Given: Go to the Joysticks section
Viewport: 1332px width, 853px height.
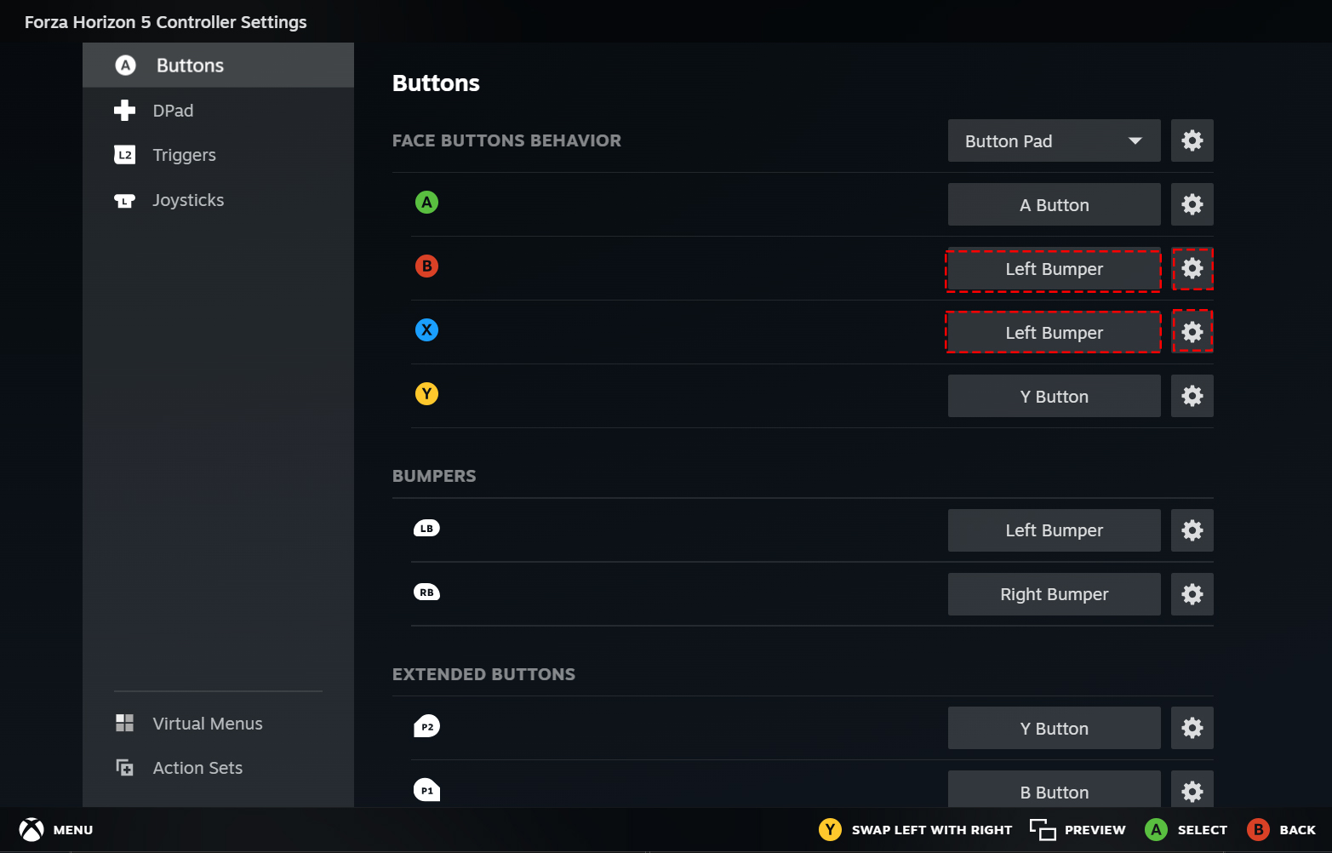Looking at the screenshot, I should (188, 200).
